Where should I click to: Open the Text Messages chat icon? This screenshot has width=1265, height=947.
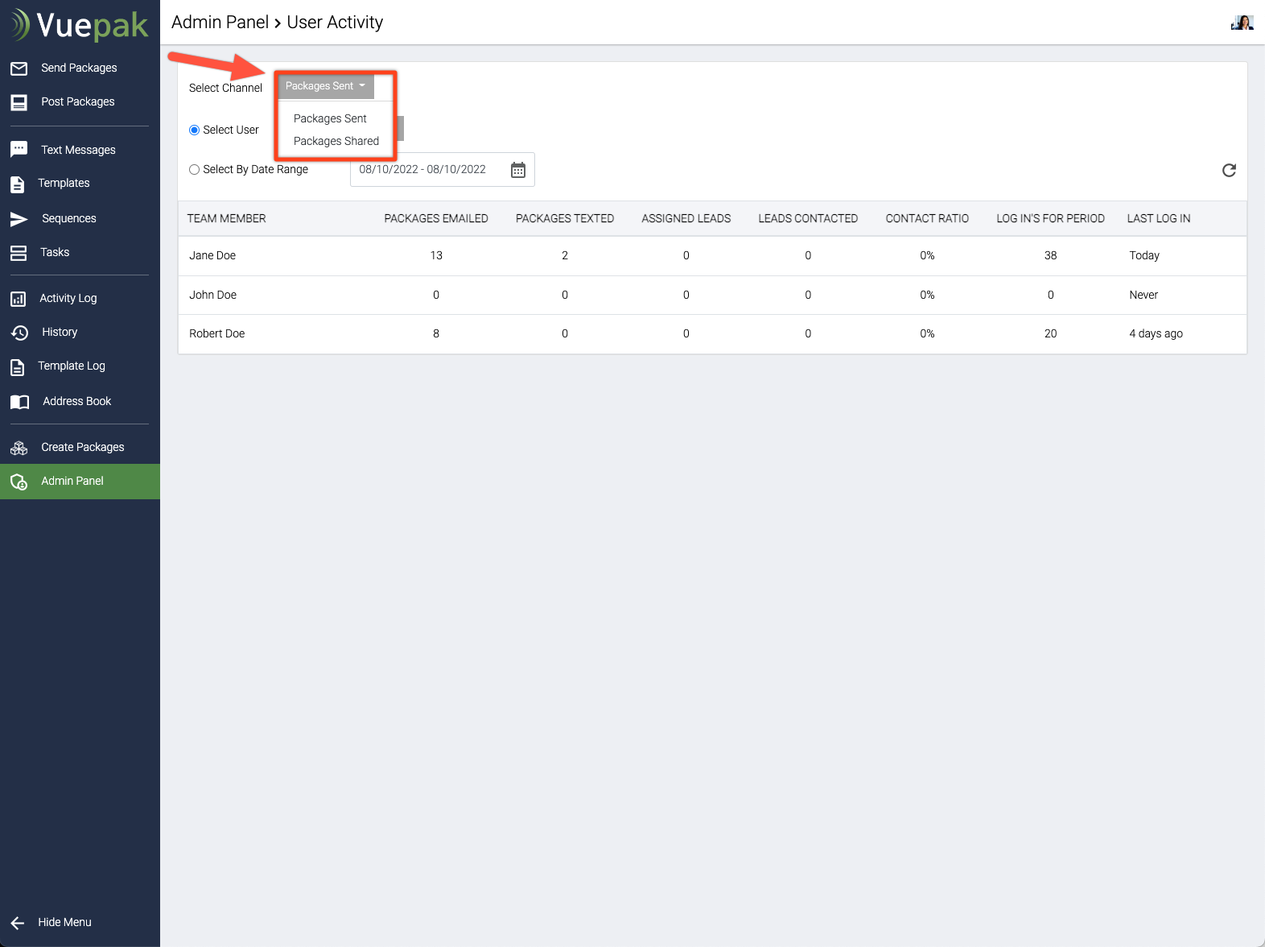coord(19,150)
